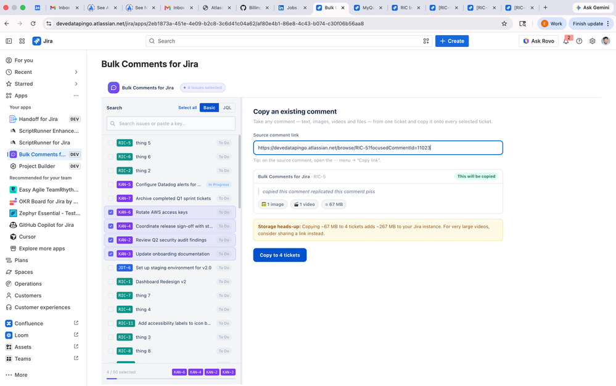Uncheck KAN-6 Rotate AWS access keys
The height and width of the screenshot is (386, 616).
tap(111, 212)
